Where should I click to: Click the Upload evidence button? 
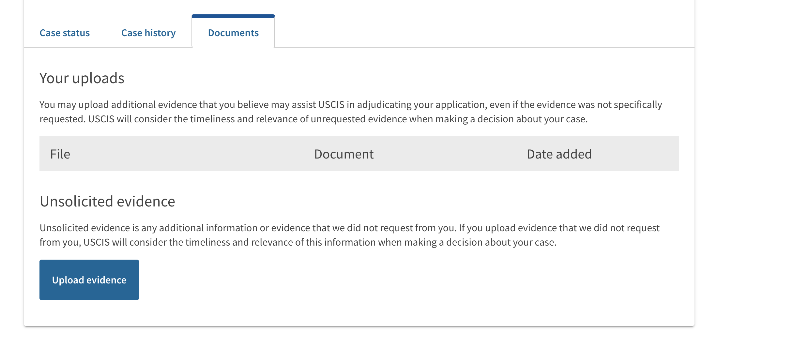[x=89, y=280]
